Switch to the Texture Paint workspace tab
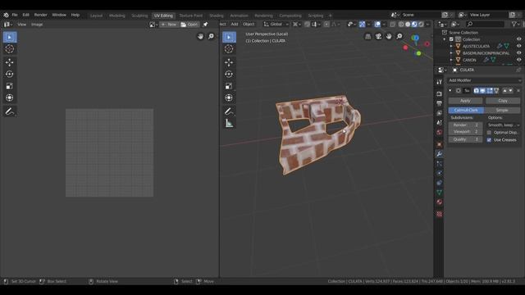This screenshot has width=525, height=295. tap(191, 16)
